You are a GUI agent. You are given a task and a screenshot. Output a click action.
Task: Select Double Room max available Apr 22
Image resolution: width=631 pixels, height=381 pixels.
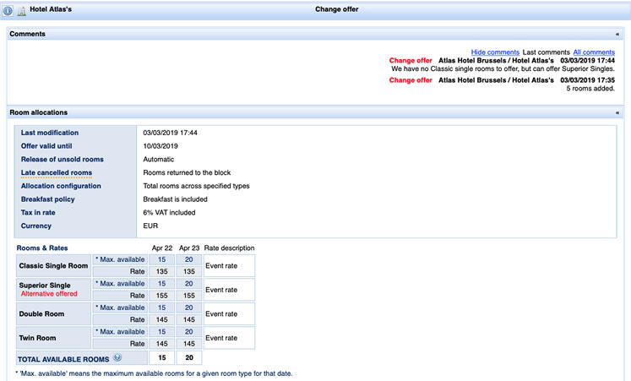tap(162, 308)
